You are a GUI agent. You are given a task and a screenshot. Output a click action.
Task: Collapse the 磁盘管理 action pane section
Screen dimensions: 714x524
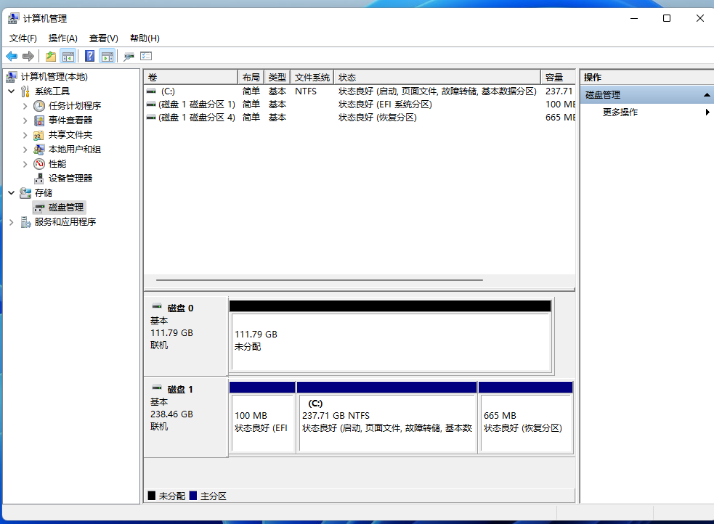pyautogui.click(x=705, y=94)
